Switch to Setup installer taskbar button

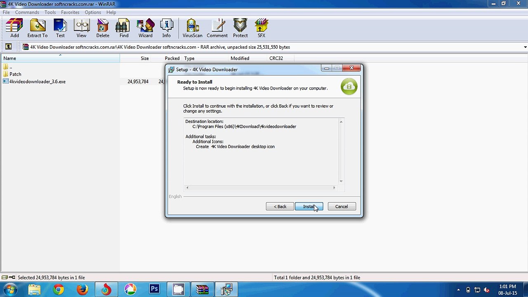click(226, 290)
